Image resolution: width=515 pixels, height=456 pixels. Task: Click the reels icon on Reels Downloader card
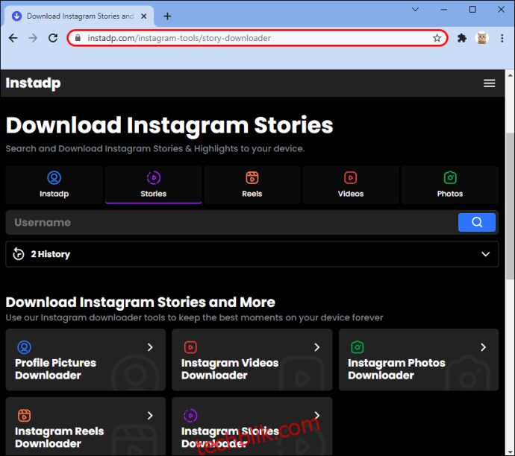[x=24, y=415]
